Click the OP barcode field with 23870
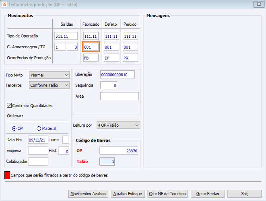 (119, 150)
